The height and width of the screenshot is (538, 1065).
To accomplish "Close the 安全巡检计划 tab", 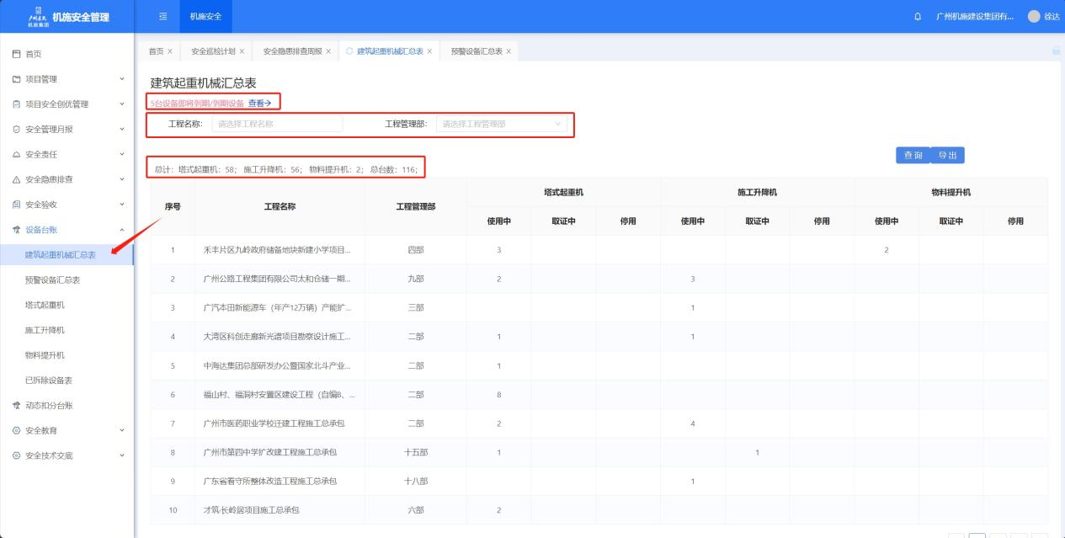I will point(242,51).
